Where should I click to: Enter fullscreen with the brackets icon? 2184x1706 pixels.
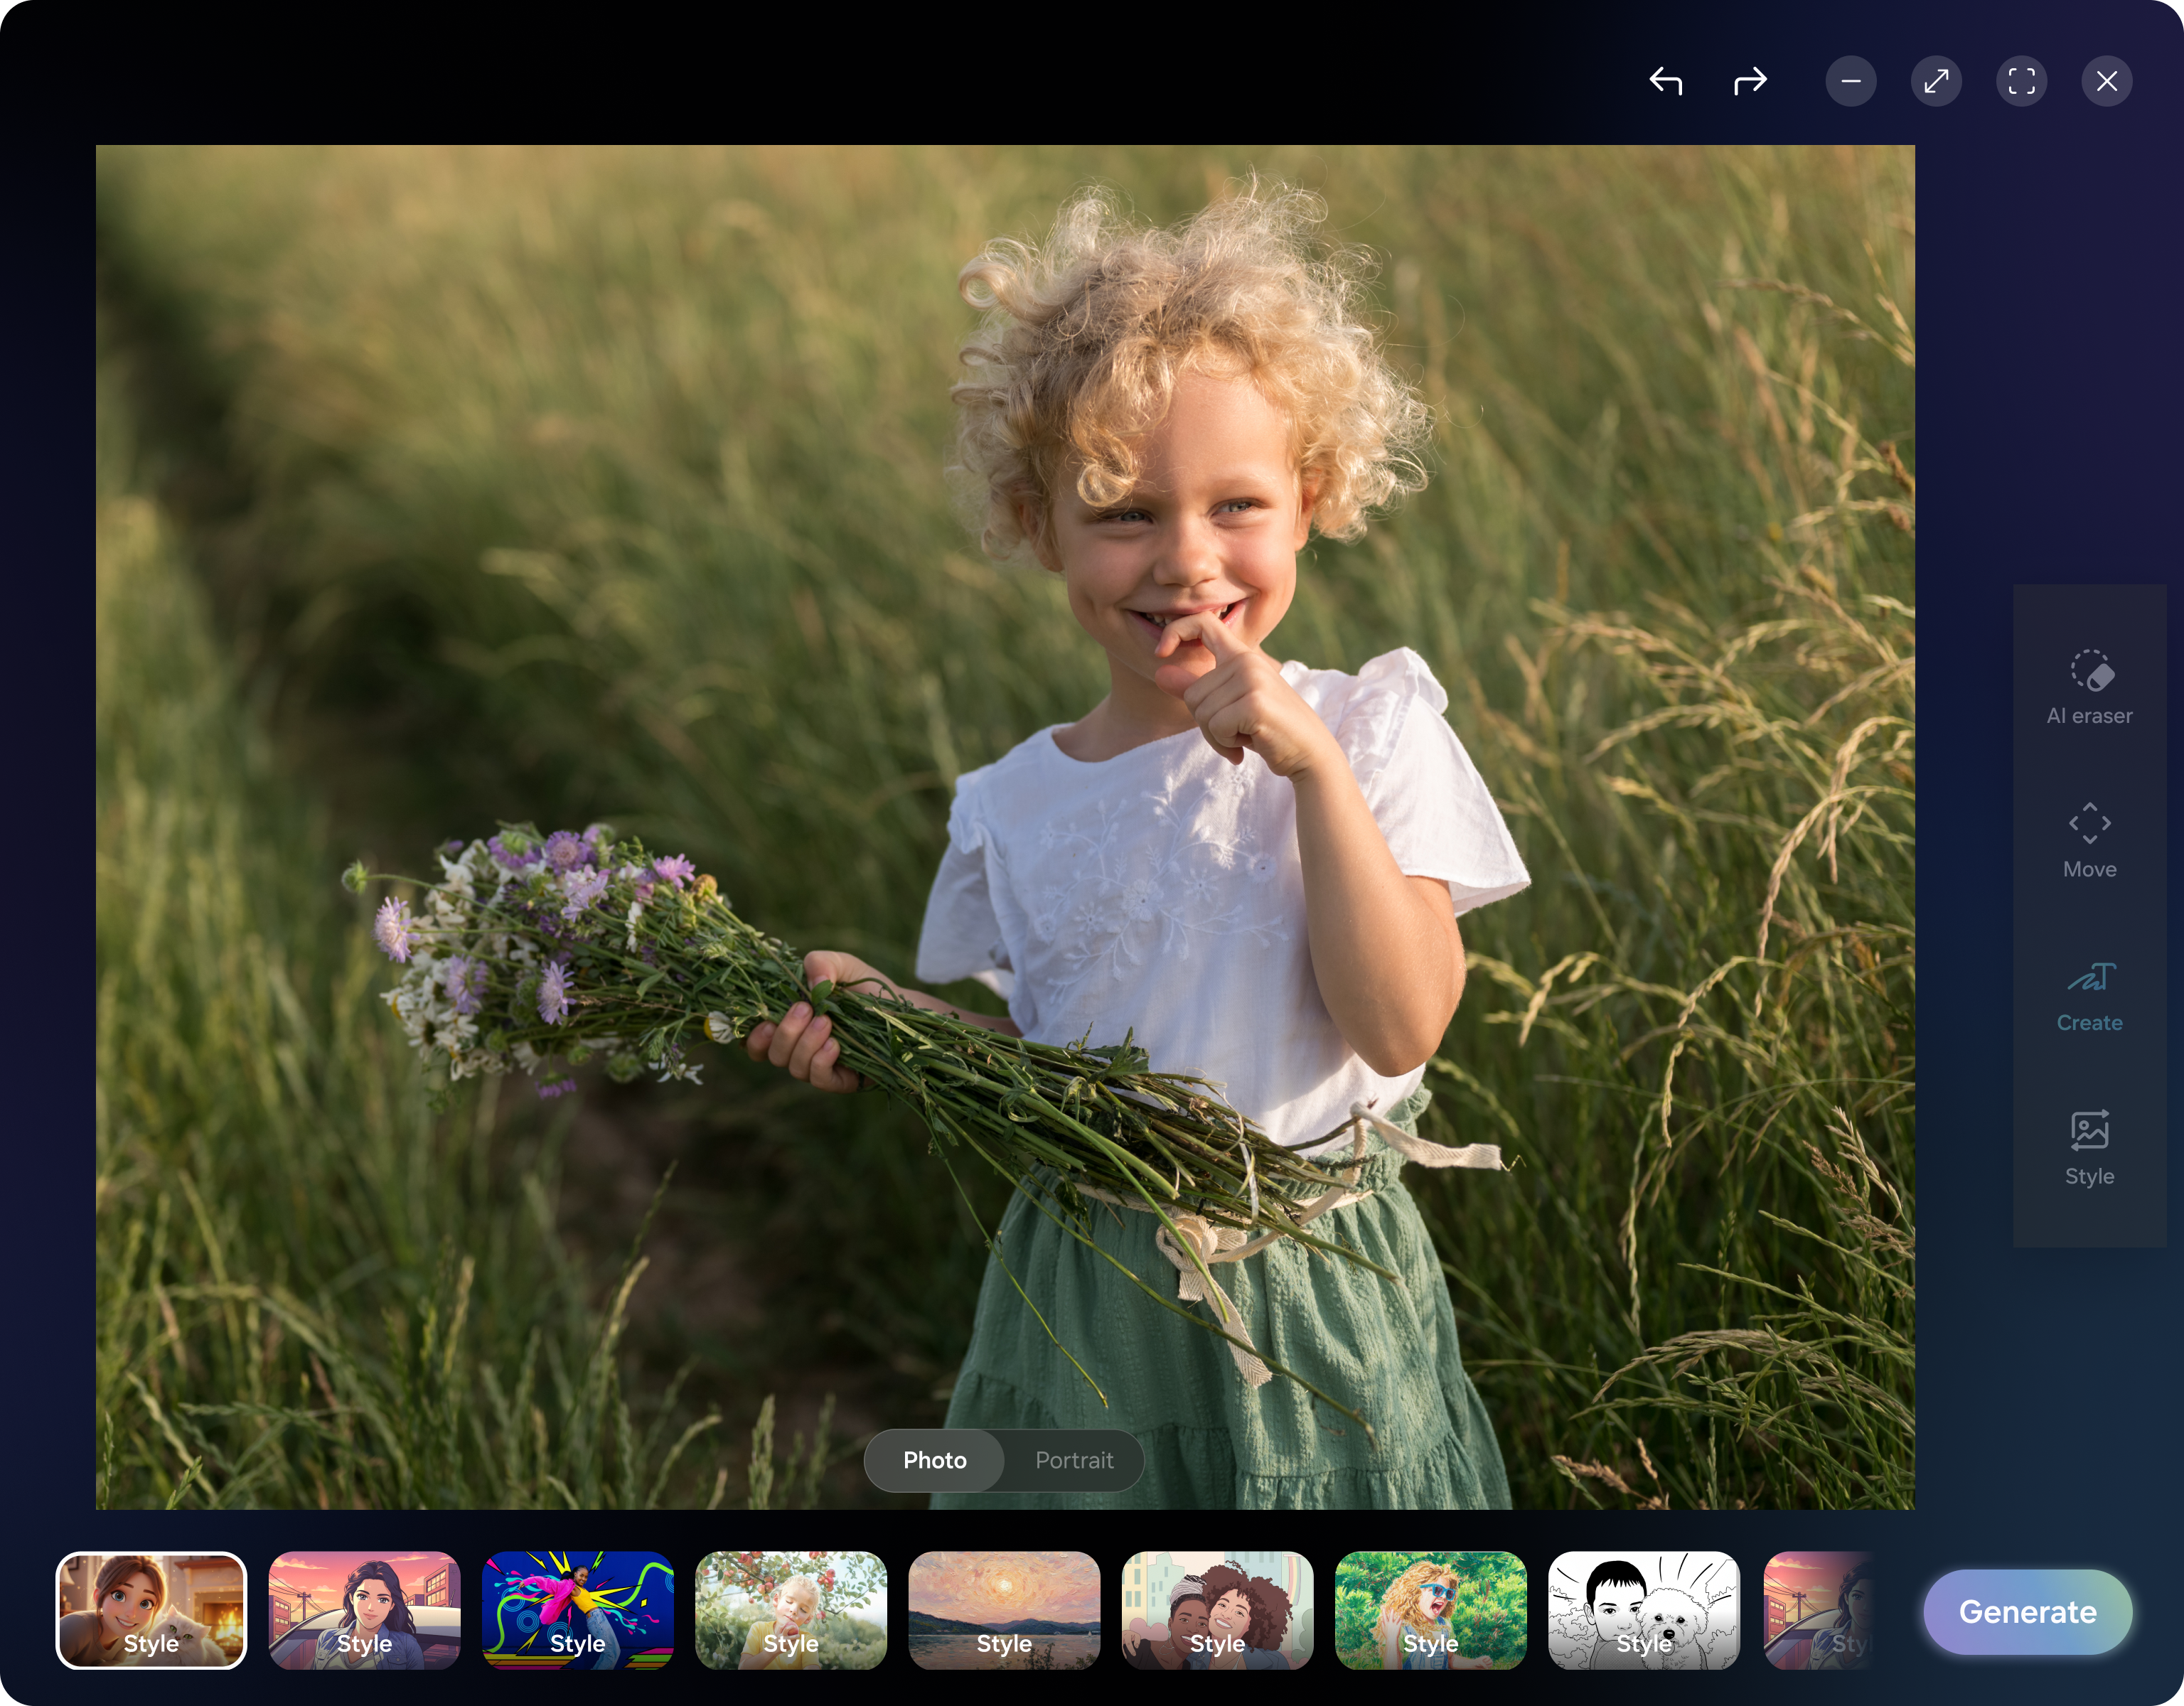(2021, 81)
